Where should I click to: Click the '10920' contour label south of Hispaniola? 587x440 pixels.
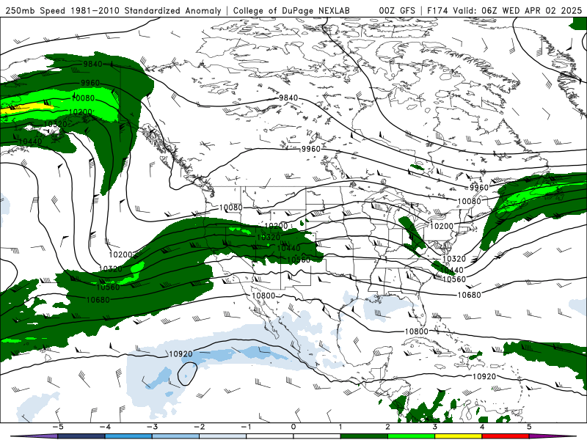[x=484, y=376]
